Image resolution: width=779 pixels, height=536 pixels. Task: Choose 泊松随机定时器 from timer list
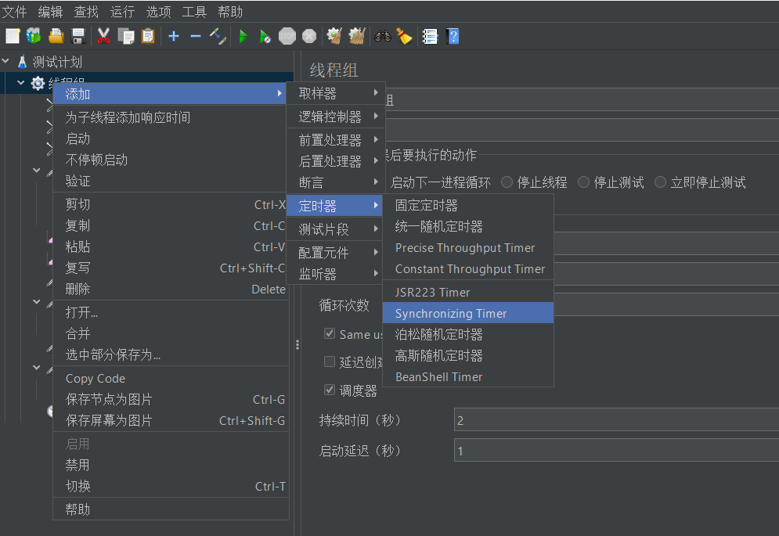pos(468,334)
